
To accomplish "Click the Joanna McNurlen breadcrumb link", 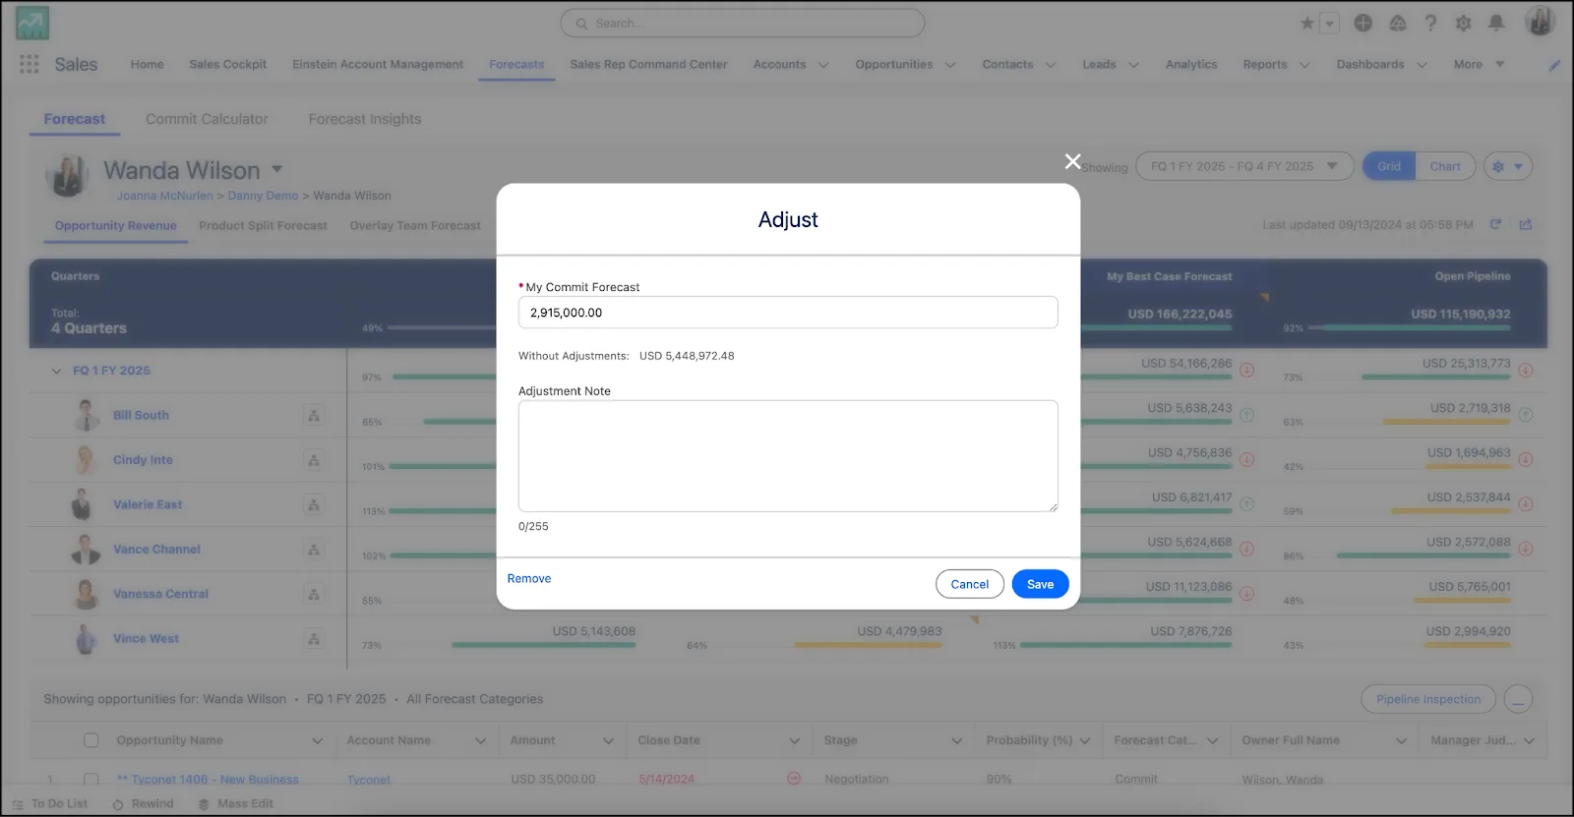I will click(x=164, y=196).
